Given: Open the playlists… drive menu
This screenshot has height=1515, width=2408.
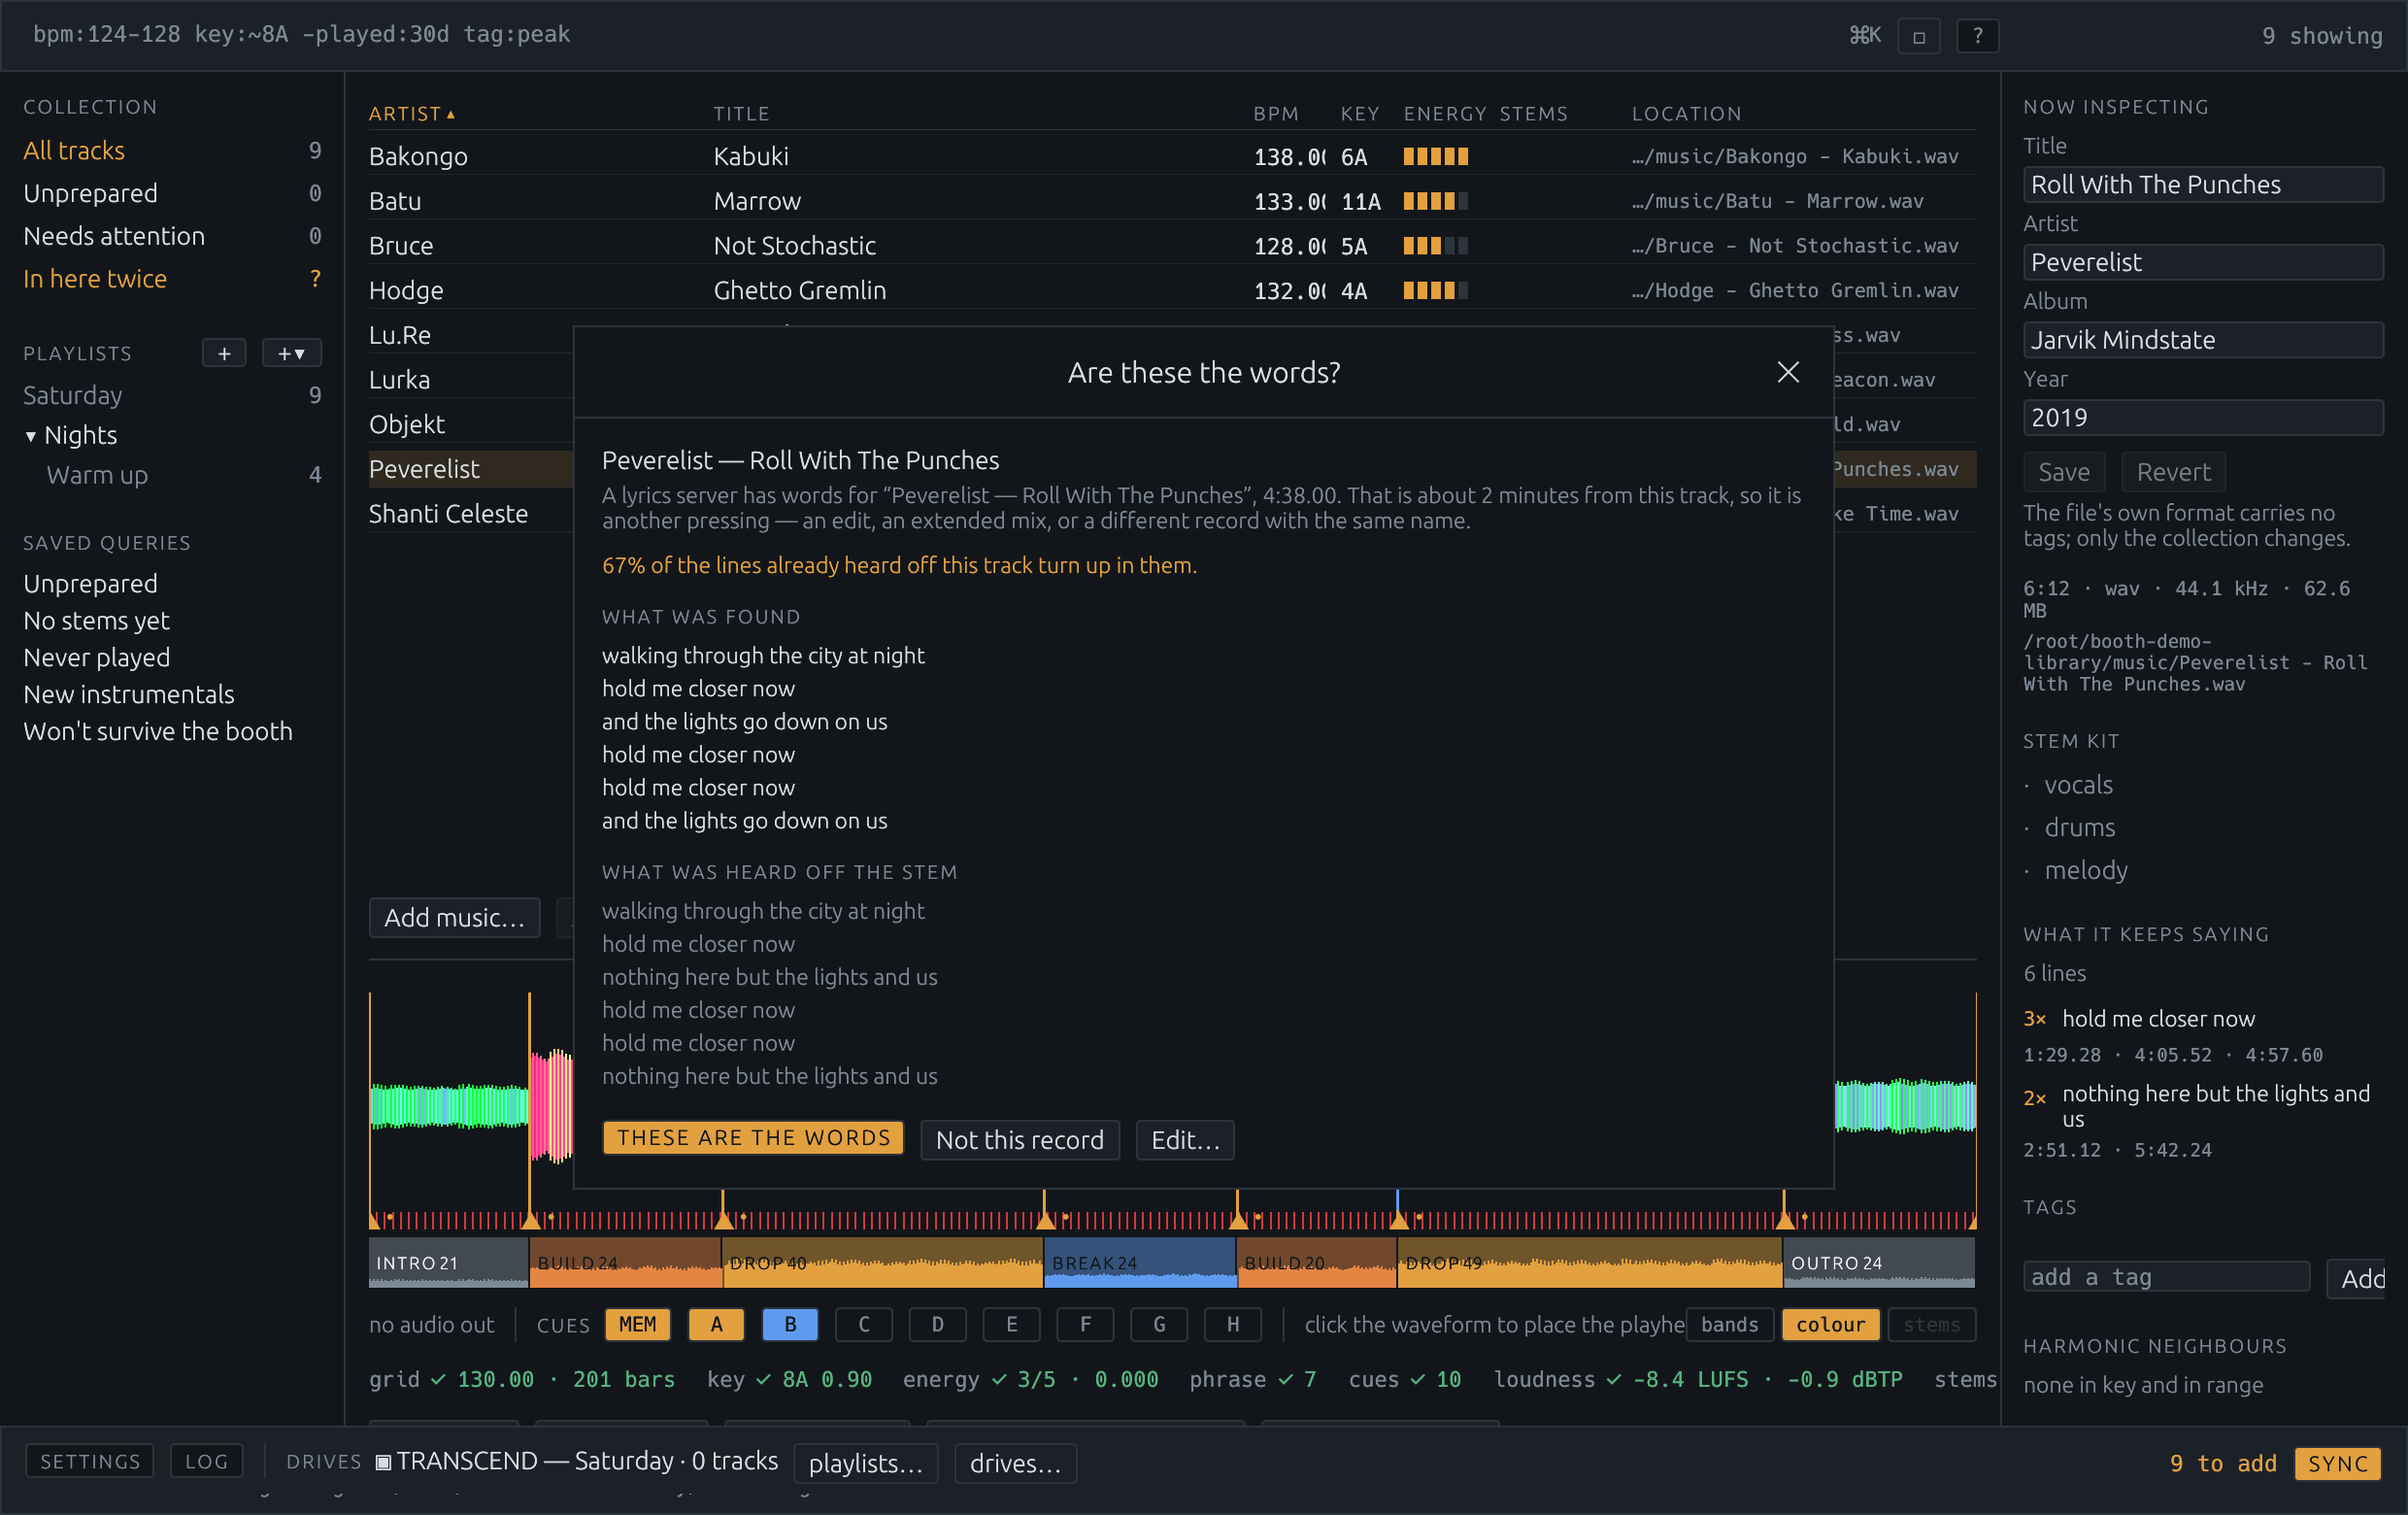Looking at the screenshot, I should [x=865, y=1463].
